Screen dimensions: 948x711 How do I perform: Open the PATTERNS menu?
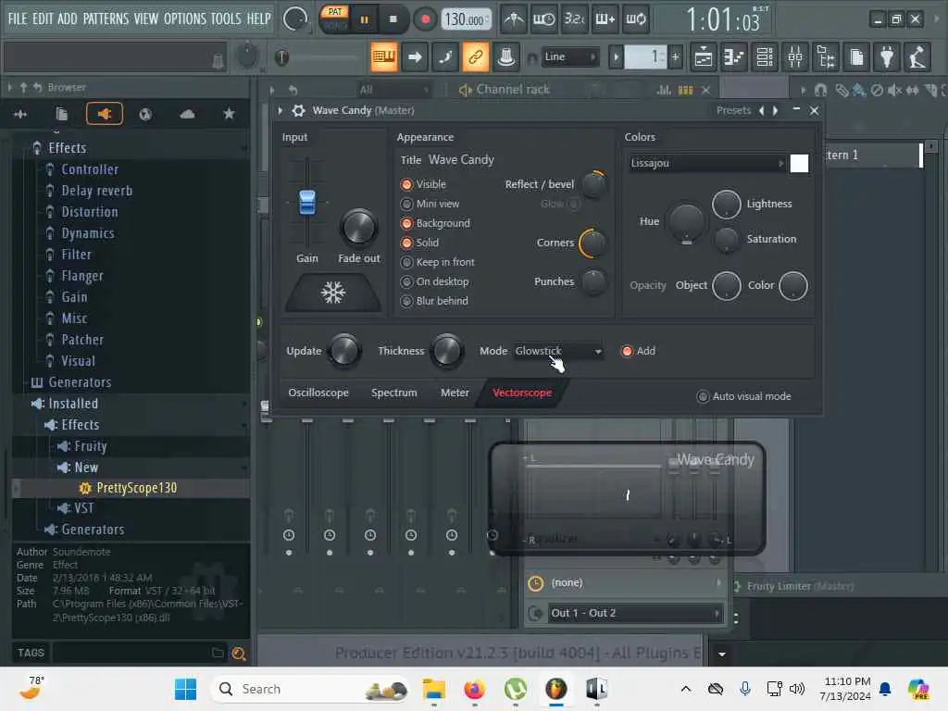click(x=106, y=19)
